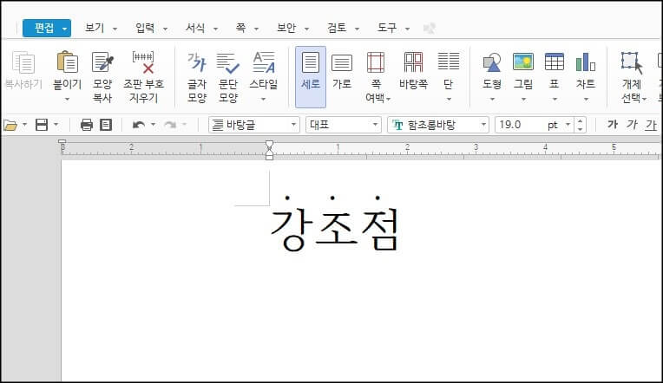Click the 스타일 style icon

coord(264,62)
